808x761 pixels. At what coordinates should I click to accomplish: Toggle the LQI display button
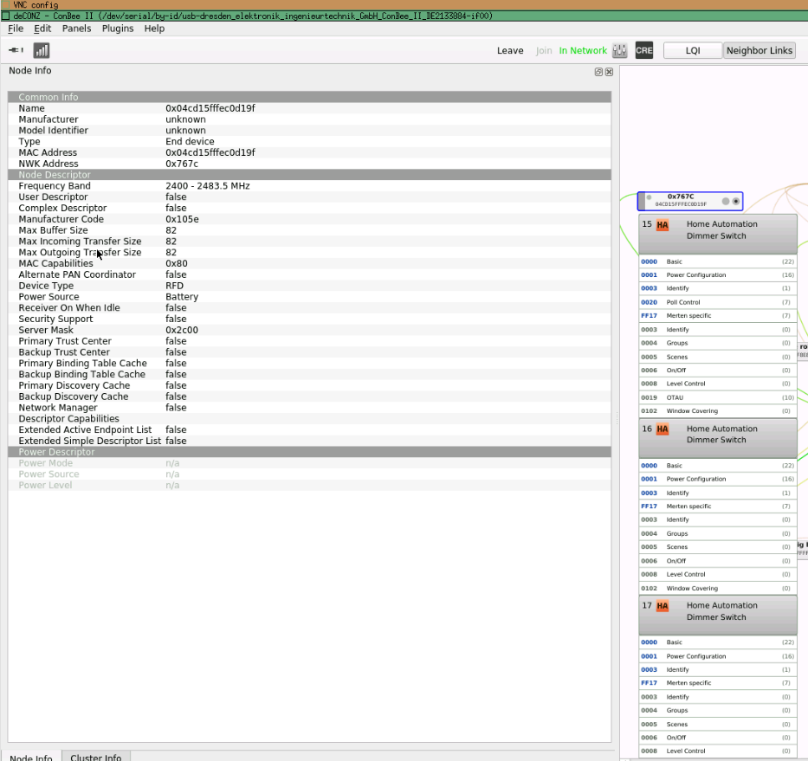pos(693,50)
